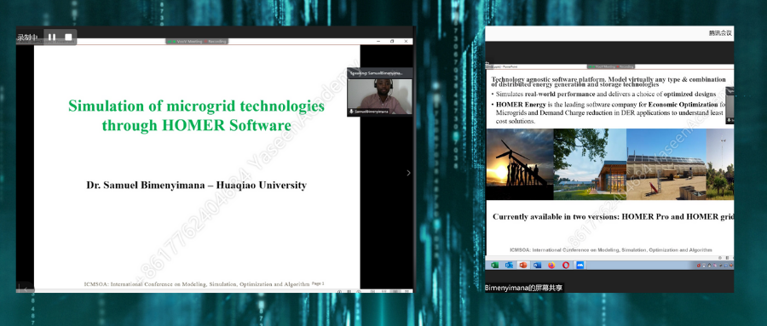Launch Firefox from the shared taskbar
Image resolution: width=767 pixels, height=326 pixels.
coord(551,265)
